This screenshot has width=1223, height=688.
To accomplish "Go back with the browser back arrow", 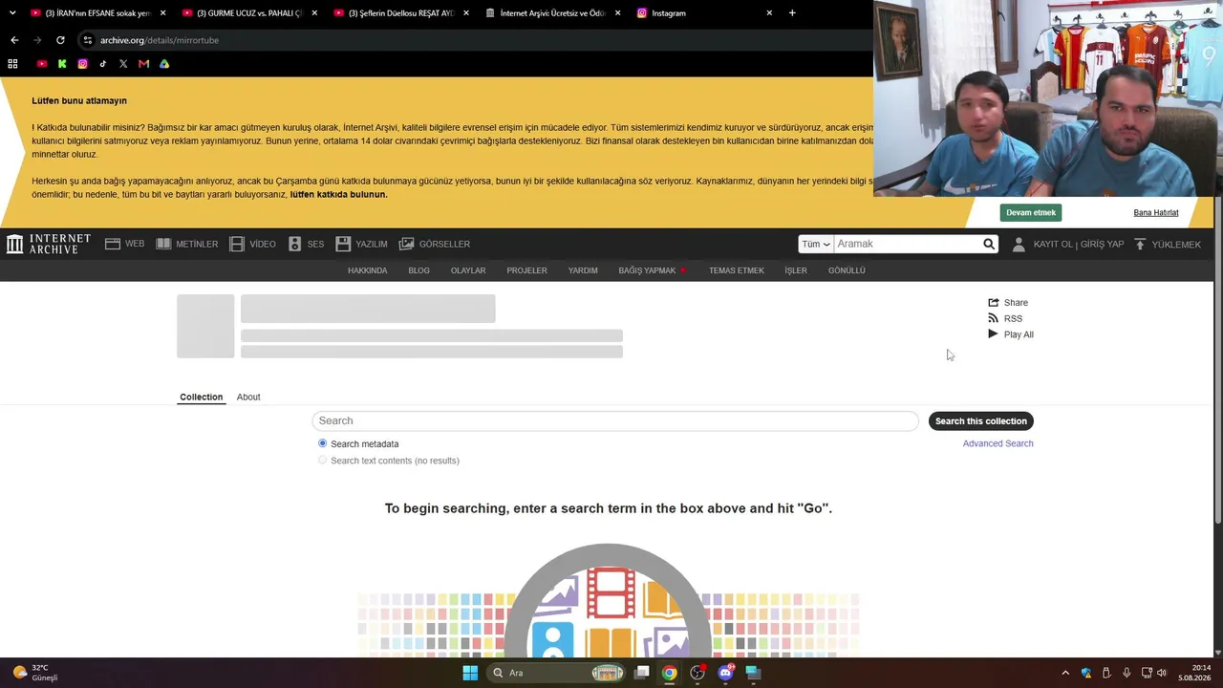I will (x=14, y=40).
